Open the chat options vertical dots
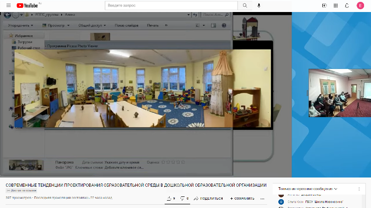The image size is (371, 208). point(359,189)
